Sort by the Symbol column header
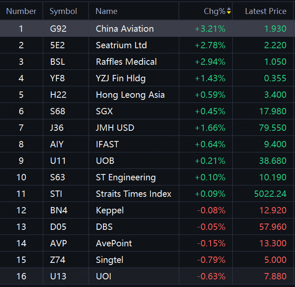The height and width of the screenshot is (287, 295). tap(63, 11)
